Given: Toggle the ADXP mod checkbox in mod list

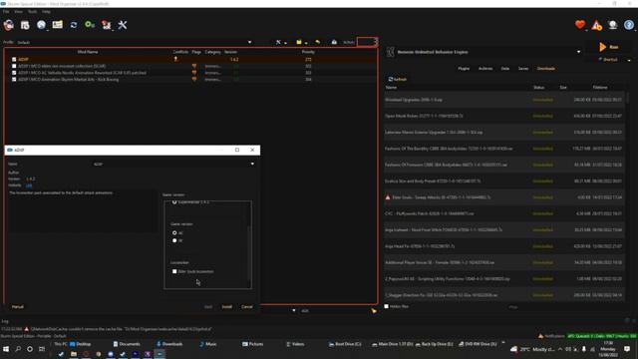Looking at the screenshot, I should point(14,60).
